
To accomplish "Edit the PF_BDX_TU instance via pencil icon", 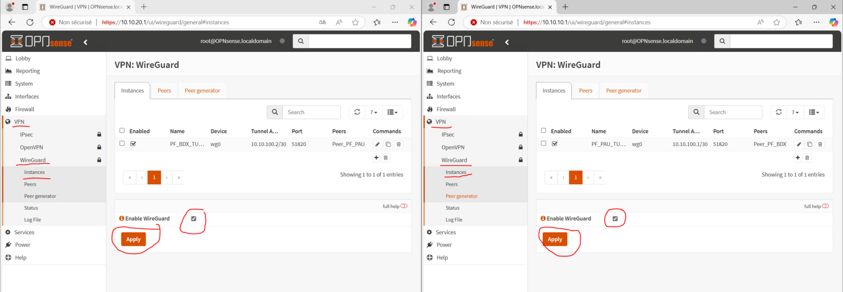I will (x=377, y=144).
